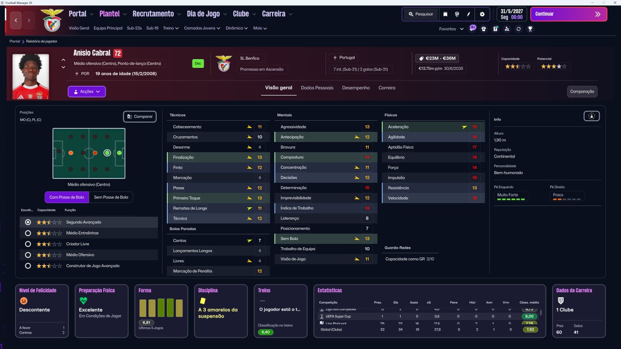
Task: Click the pencil edit icon
Action: pos(469,14)
